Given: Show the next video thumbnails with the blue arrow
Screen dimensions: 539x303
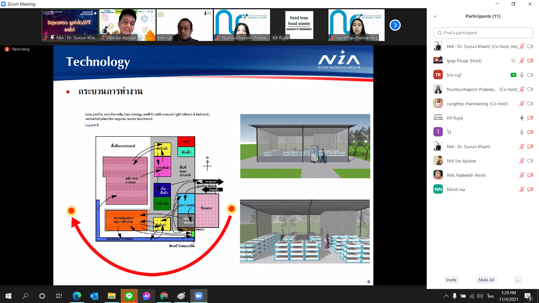Looking at the screenshot, I should coord(395,25).
